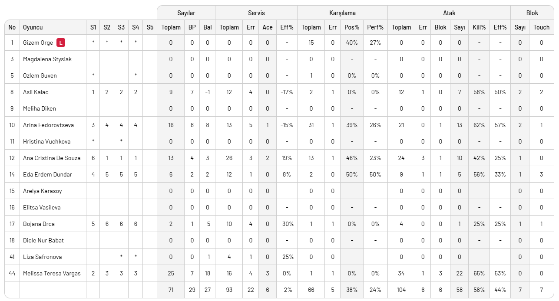
Task: Sort by the Ace column header
Action: pos(268,27)
